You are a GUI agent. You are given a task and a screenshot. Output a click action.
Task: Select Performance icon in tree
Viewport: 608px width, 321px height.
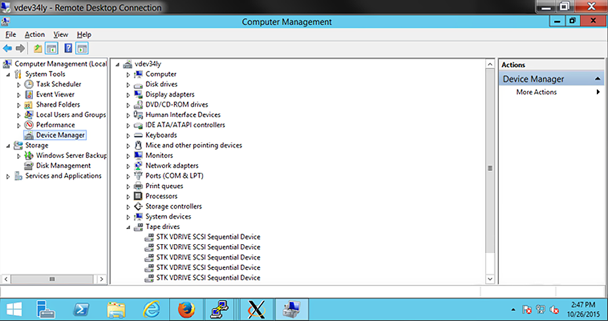[29, 125]
